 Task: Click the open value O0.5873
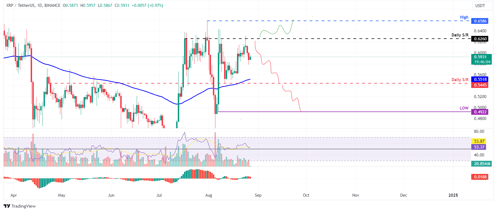point(70,5)
